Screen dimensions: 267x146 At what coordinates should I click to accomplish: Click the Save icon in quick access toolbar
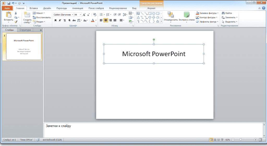coord(9,3)
